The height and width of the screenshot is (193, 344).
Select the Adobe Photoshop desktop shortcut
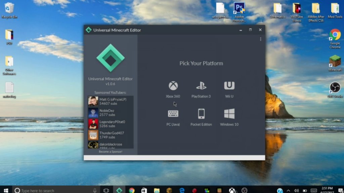[239, 12]
